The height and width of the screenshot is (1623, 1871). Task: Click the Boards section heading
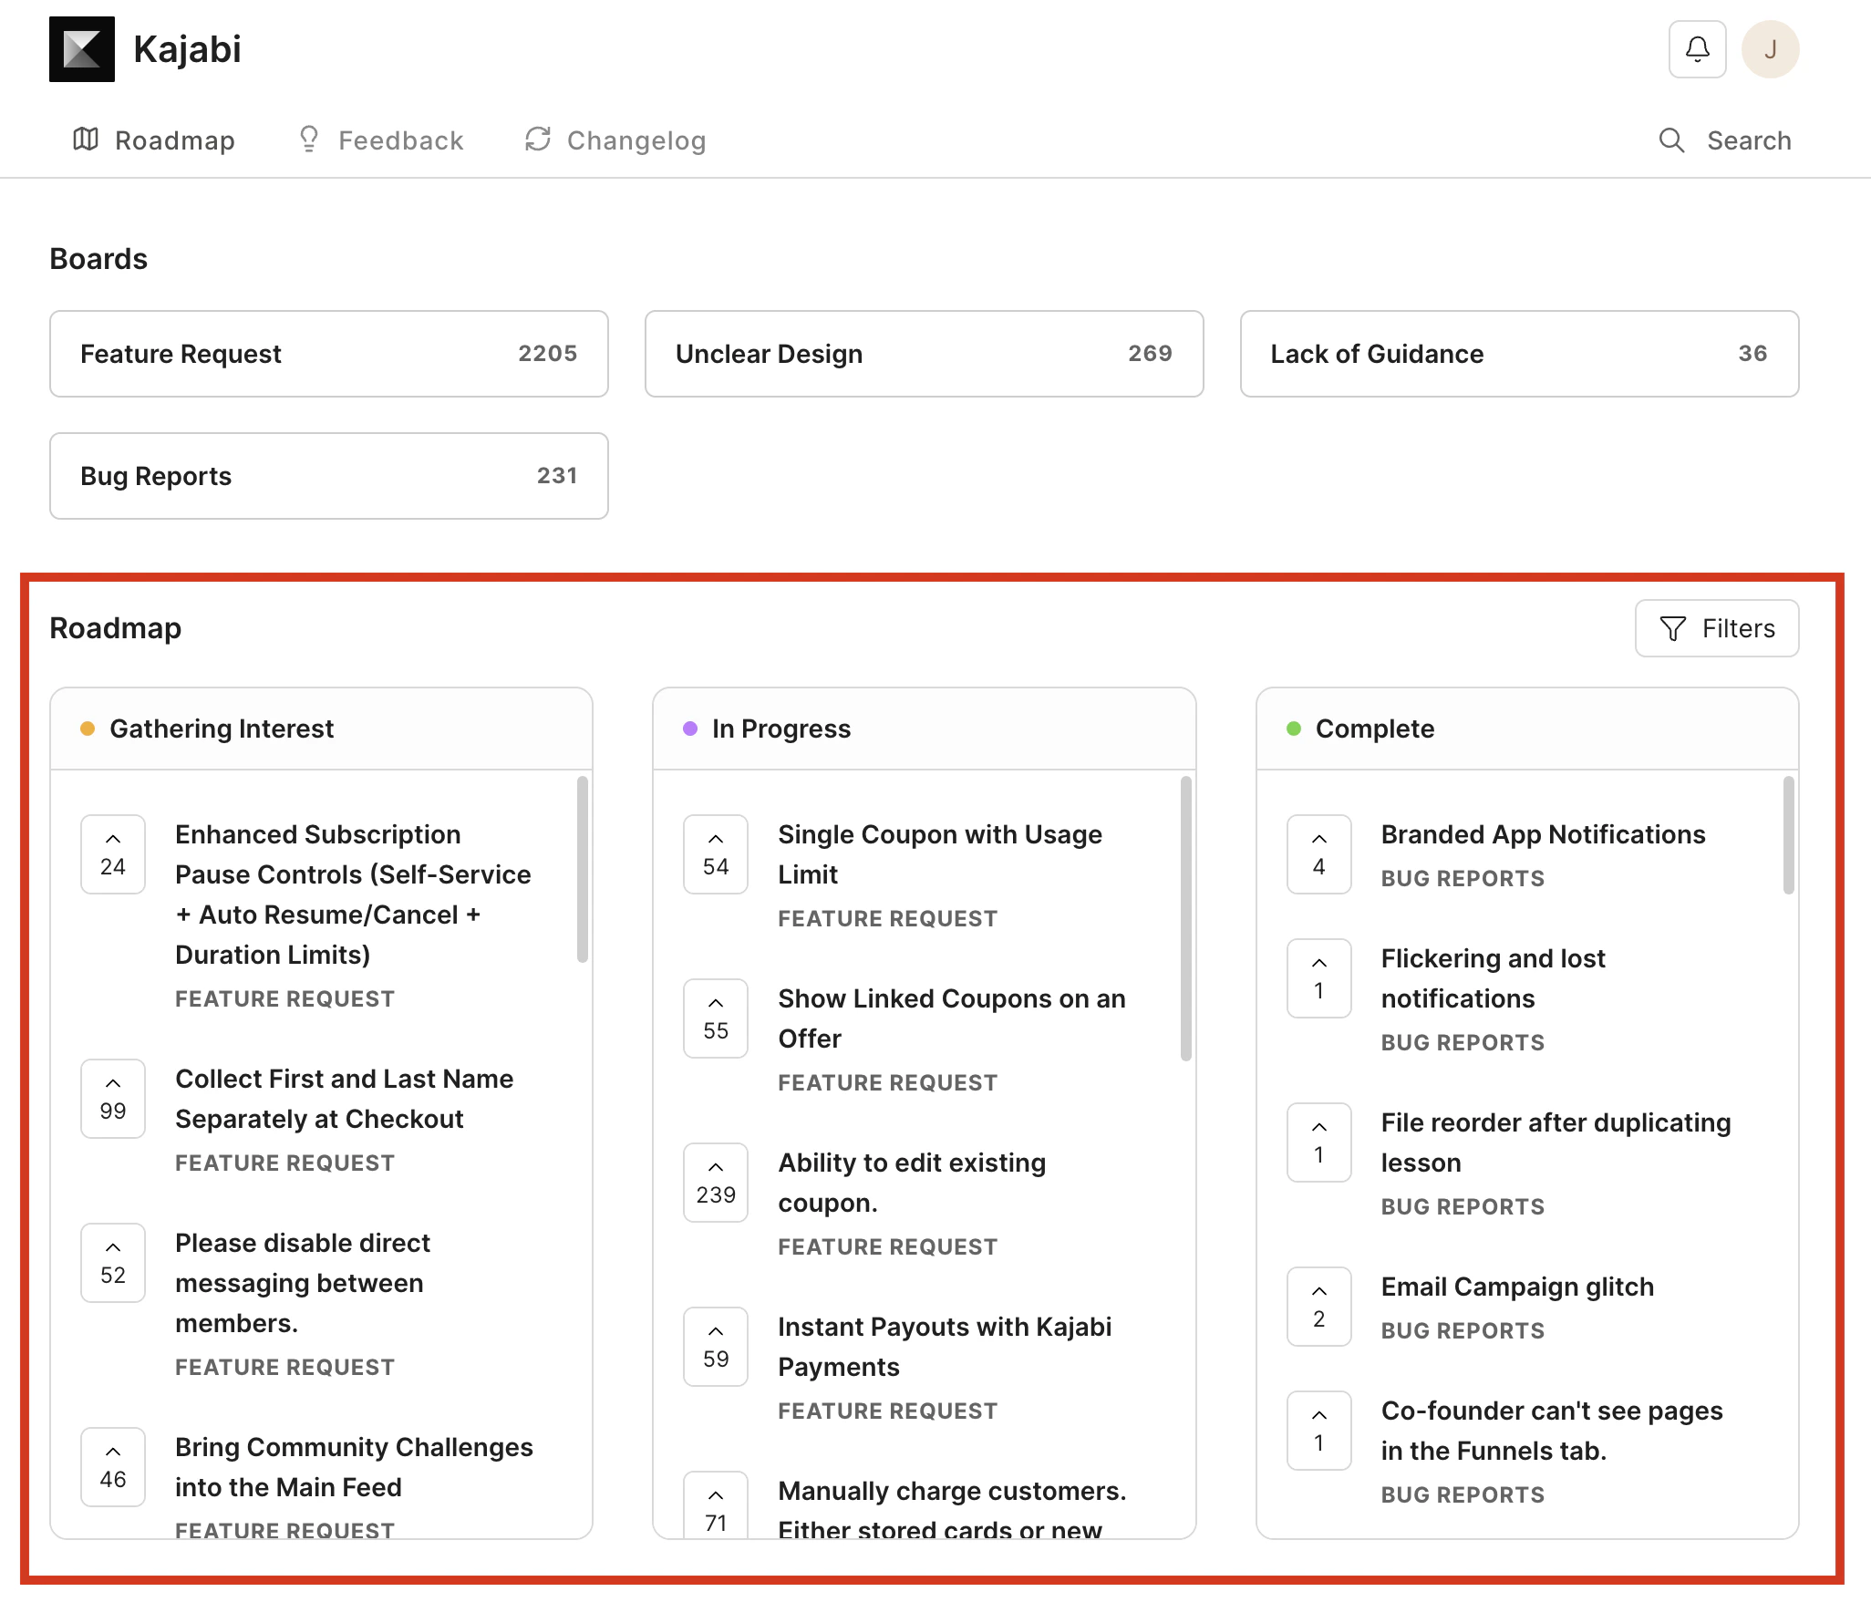(x=98, y=259)
